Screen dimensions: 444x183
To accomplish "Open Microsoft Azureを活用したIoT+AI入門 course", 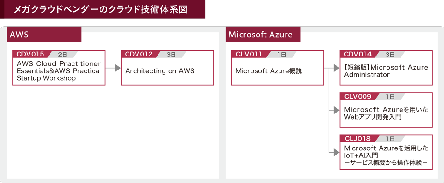I will click(x=386, y=153).
